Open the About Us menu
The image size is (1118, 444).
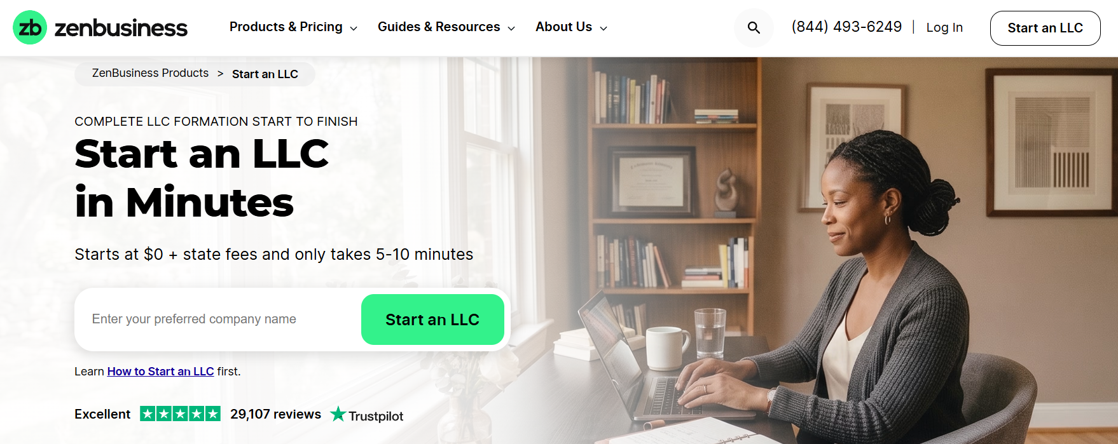tap(571, 27)
